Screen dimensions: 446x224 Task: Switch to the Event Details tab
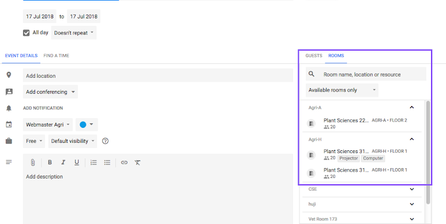point(21,56)
